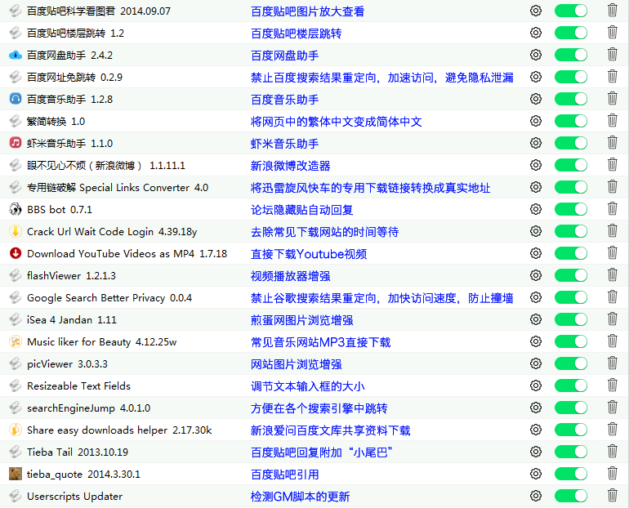Disable the Userscripts Updater toggle
The image size is (629, 508).
[571, 496]
